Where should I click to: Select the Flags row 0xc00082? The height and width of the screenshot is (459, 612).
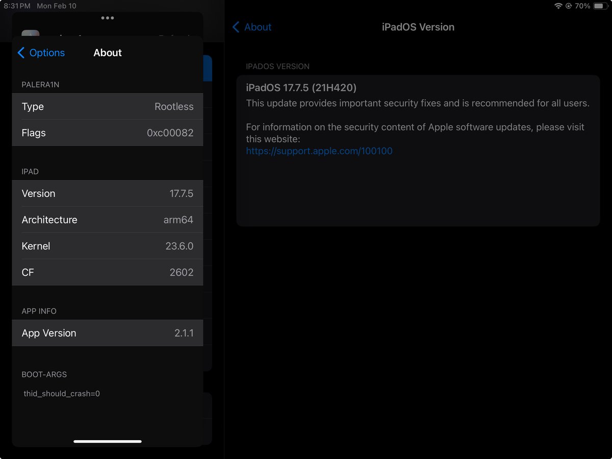[x=108, y=133]
